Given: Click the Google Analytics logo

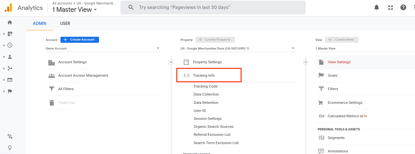Looking at the screenshot, I should (x=8, y=8).
